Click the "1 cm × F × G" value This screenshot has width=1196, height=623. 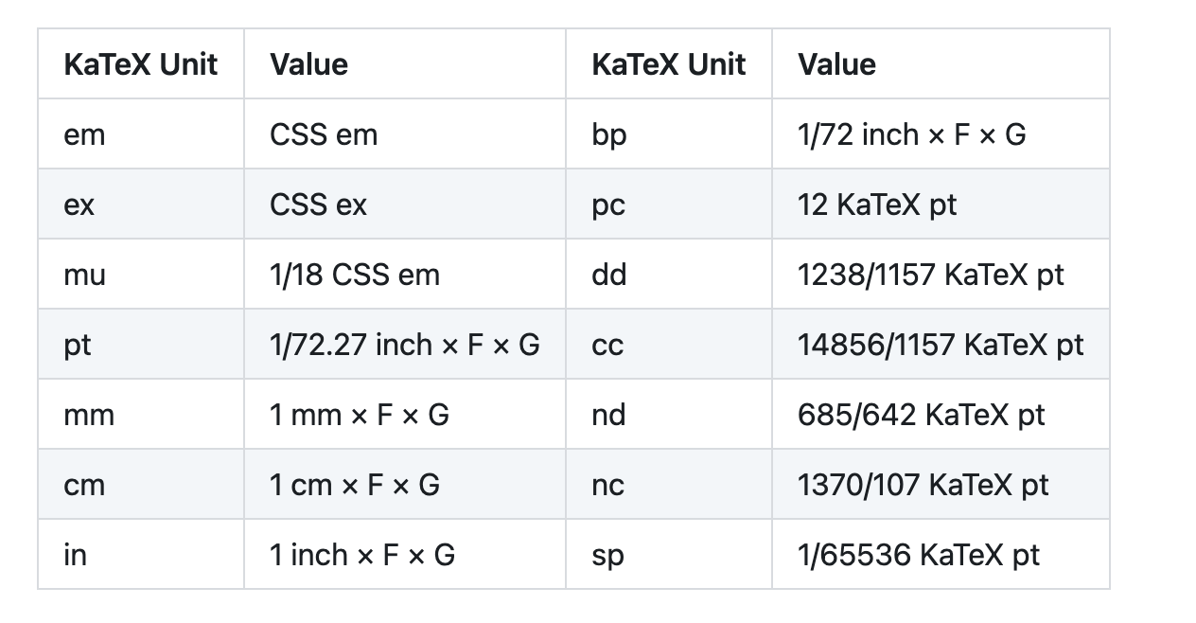tap(355, 485)
